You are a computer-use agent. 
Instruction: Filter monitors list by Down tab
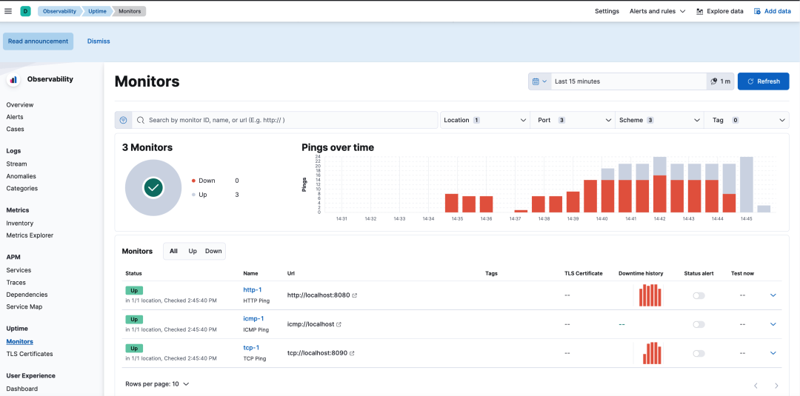click(213, 251)
